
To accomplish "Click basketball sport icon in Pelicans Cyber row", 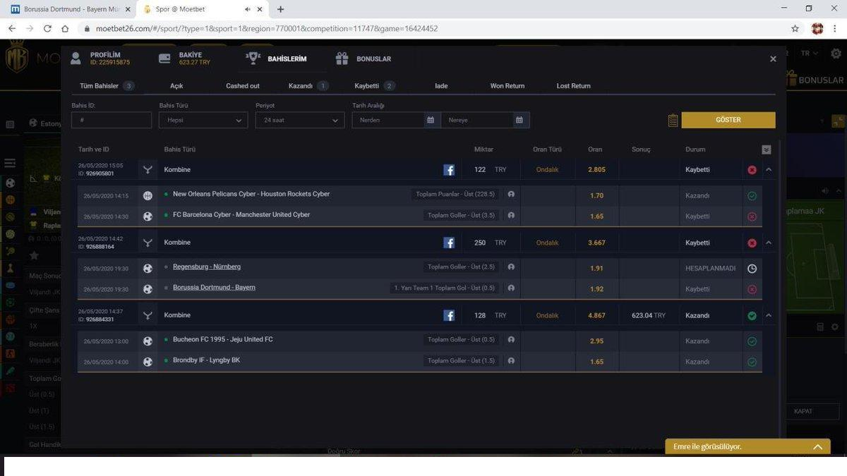I will (148, 195).
